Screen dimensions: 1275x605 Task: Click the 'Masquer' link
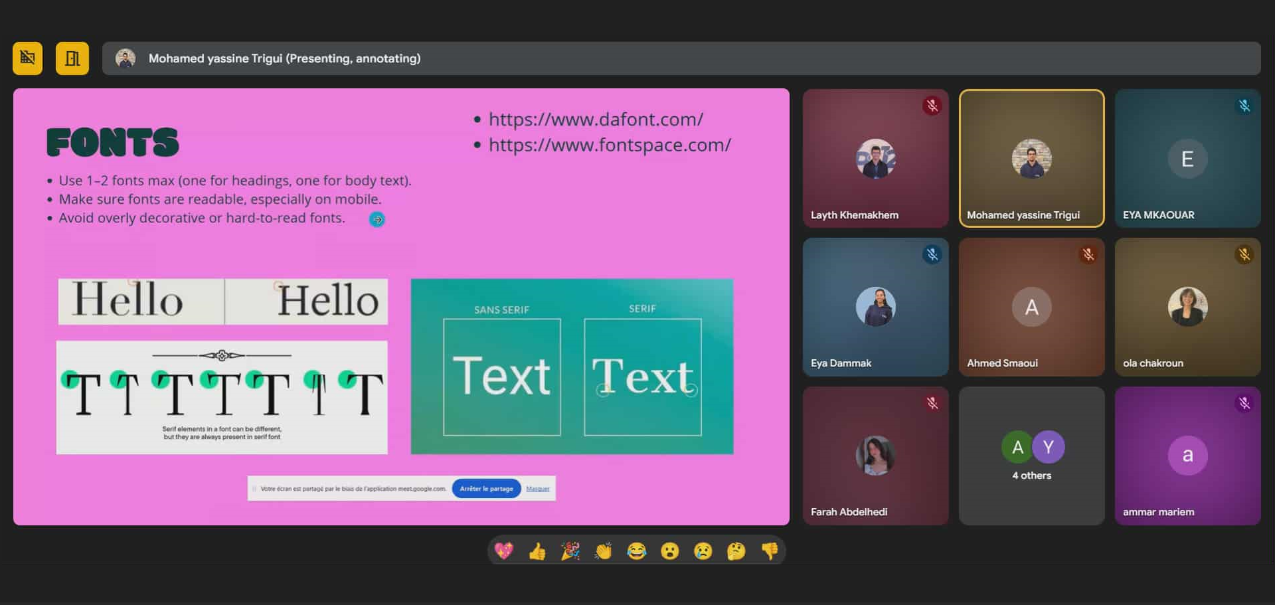coord(538,489)
